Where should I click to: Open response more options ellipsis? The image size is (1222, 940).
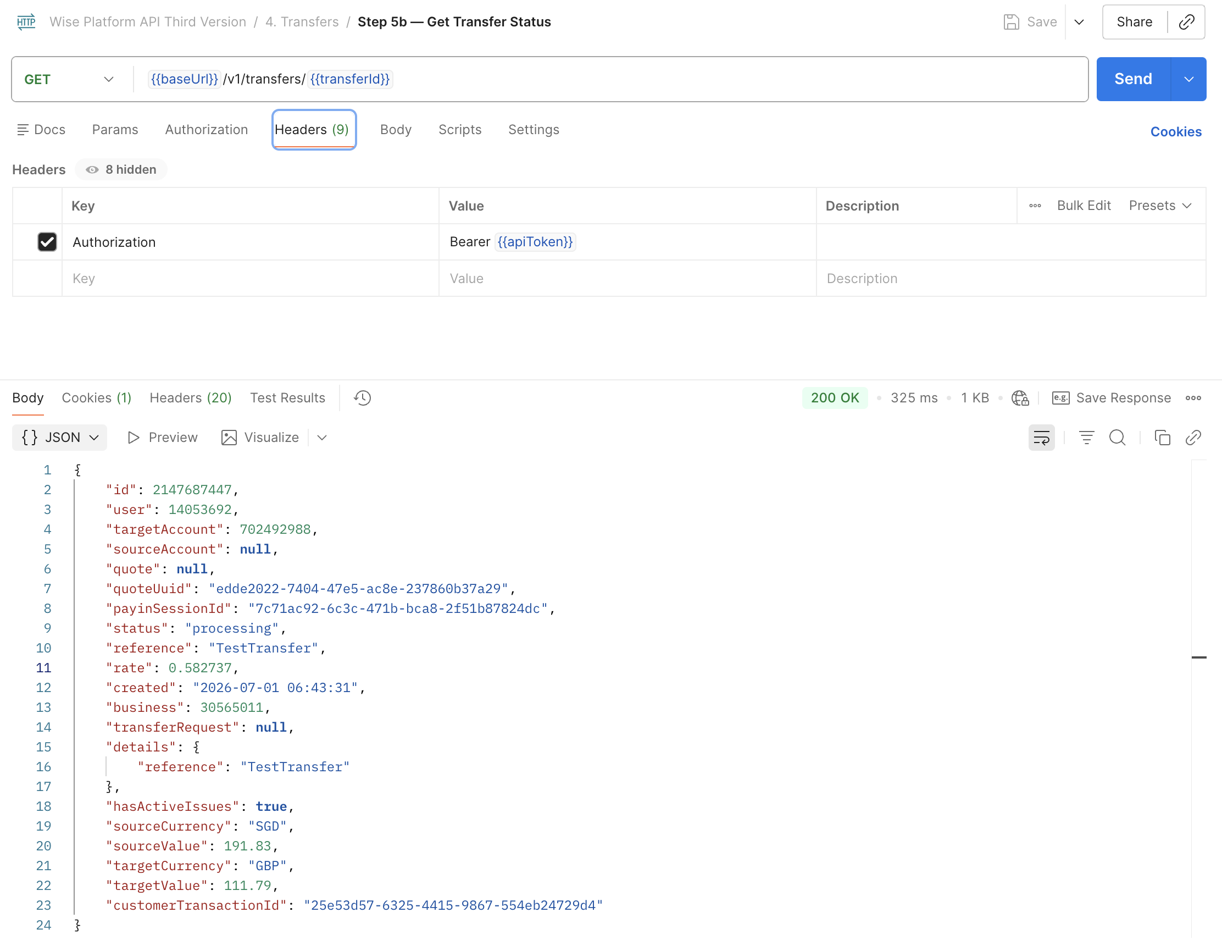point(1193,398)
